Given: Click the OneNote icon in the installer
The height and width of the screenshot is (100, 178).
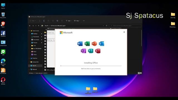Looking at the screenshot, I should [83, 51].
